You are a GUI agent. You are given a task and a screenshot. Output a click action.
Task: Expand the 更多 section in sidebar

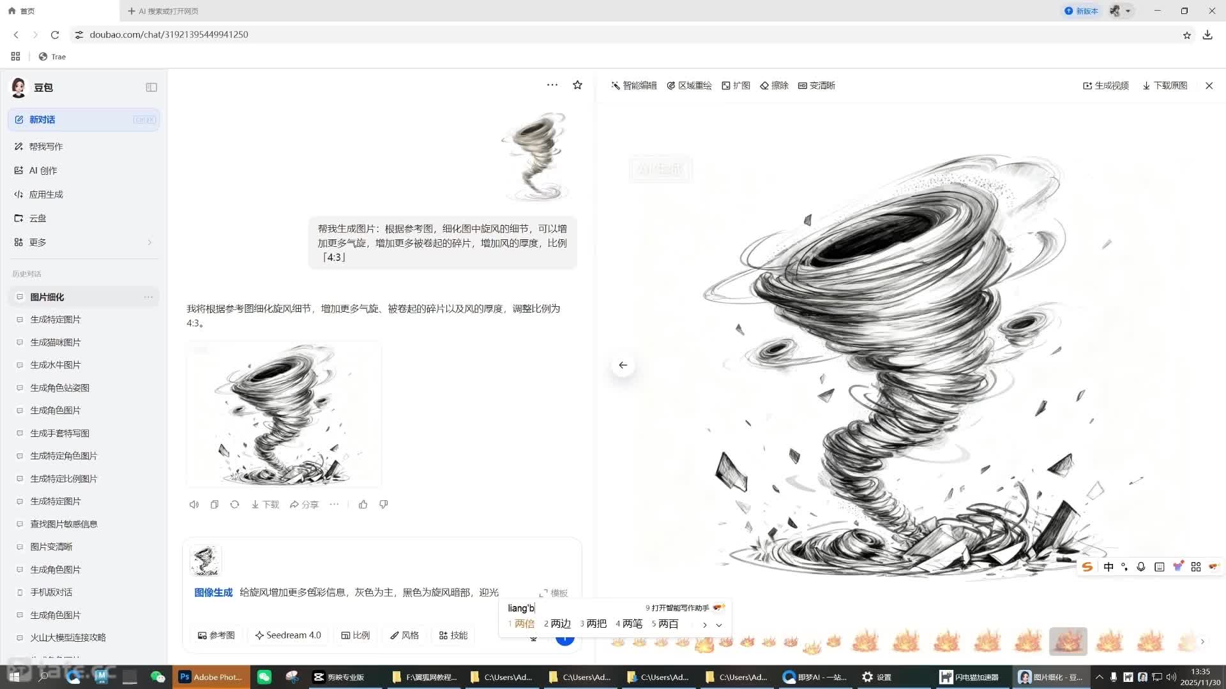pos(37,242)
